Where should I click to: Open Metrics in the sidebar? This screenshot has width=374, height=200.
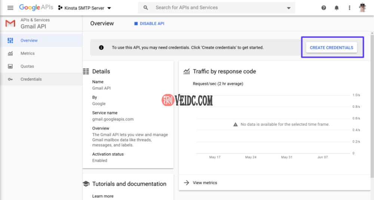coord(41,53)
